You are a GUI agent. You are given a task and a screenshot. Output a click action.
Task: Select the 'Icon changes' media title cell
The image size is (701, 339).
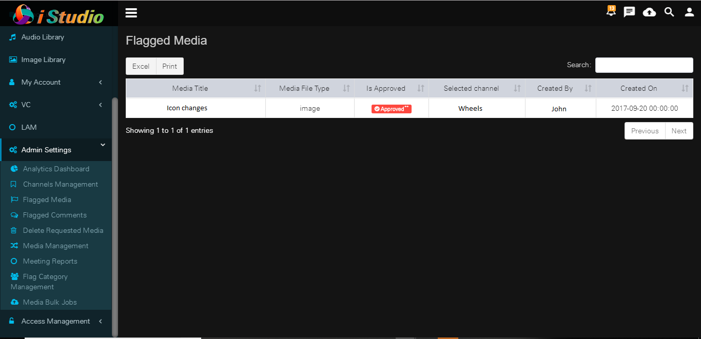[x=196, y=108]
